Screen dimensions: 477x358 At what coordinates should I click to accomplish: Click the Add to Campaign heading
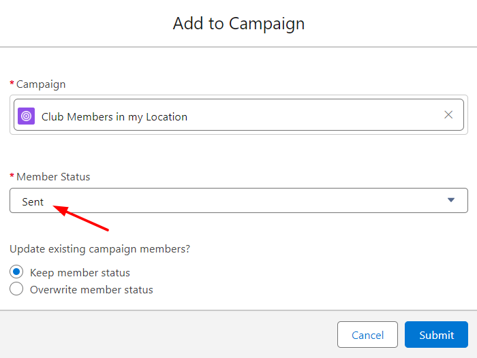pos(238,24)
